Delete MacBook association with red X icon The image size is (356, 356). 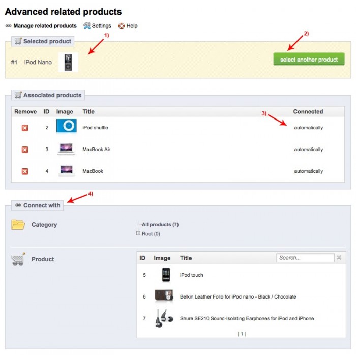click(25, 171)
